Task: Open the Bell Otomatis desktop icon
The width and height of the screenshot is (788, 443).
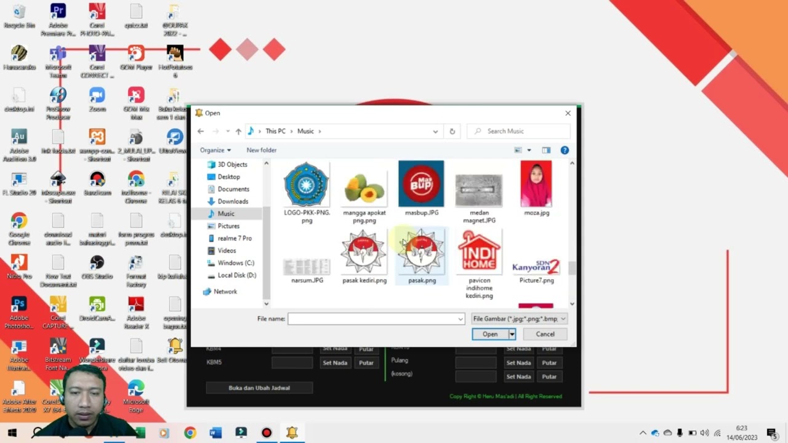Action: [175, 351]
